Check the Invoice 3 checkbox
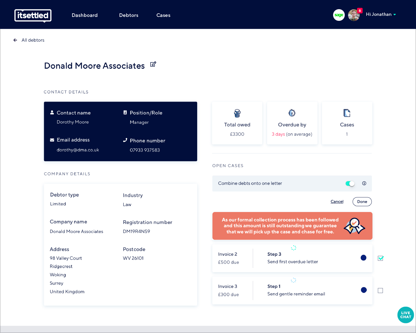The image size is (416, 333). 380,290
